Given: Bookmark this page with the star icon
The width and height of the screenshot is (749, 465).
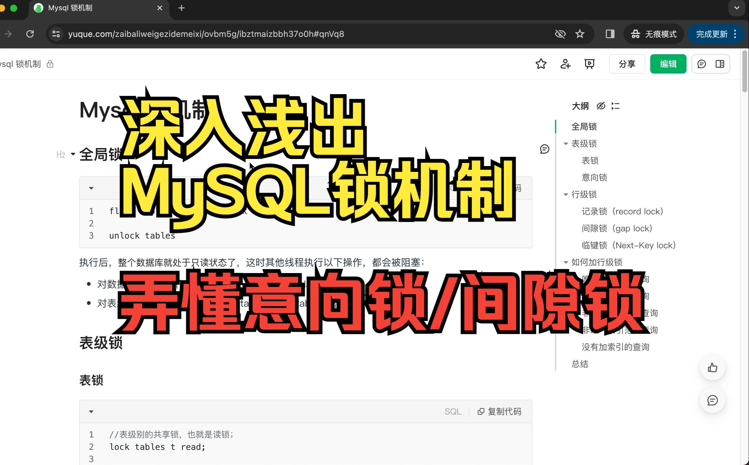Looking at the screenshot, I should (580, 34).
